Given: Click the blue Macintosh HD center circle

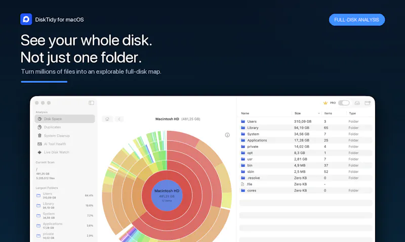Looking at the screenshot, I should coord(167,196).
